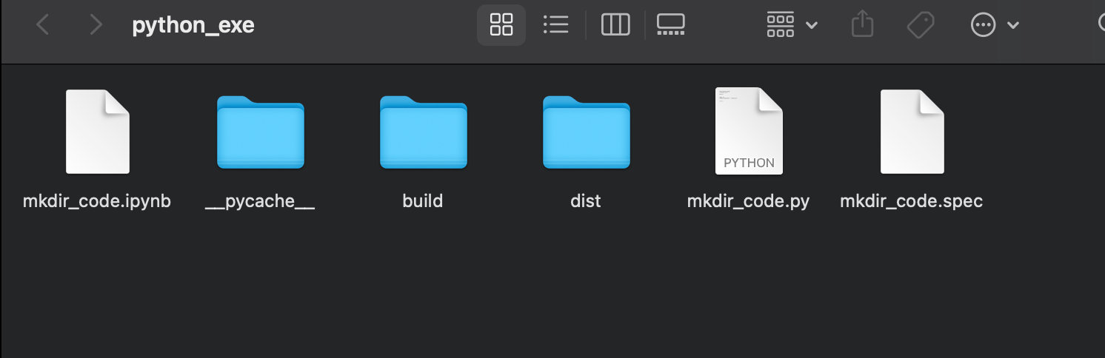
Task: Click the Share toolbar icon
Action: (862, 24)
